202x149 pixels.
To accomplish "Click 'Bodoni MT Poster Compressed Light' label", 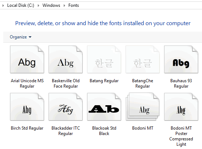I will pos(181,136).
